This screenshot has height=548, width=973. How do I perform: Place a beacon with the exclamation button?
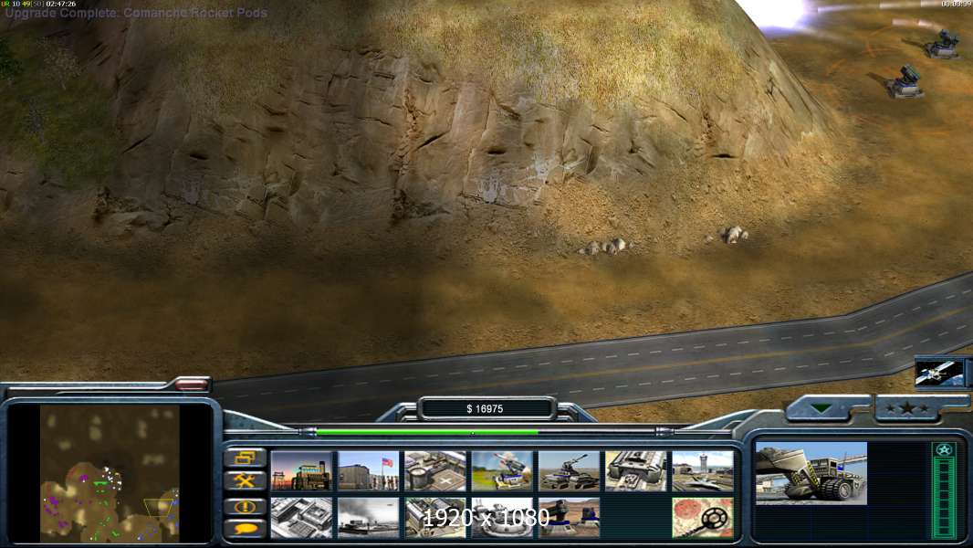(246, 507)
